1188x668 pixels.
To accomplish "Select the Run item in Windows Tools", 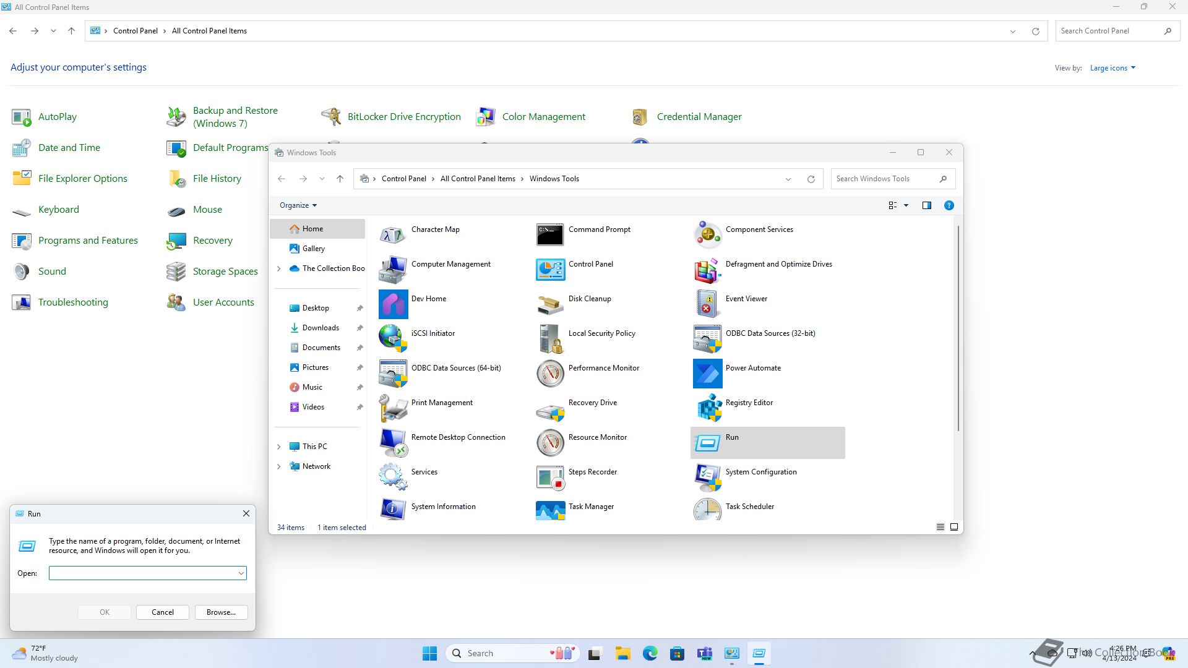I will point(767,442).
